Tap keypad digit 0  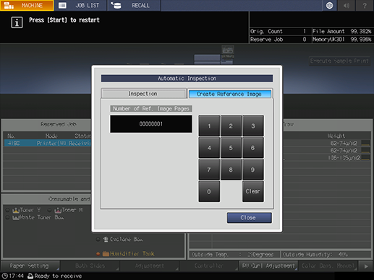coord(209,191)
